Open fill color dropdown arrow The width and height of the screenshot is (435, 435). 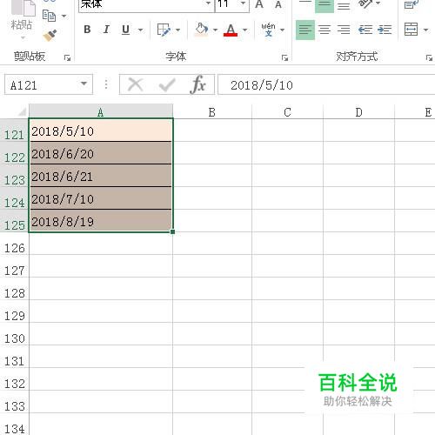[215, 30]
